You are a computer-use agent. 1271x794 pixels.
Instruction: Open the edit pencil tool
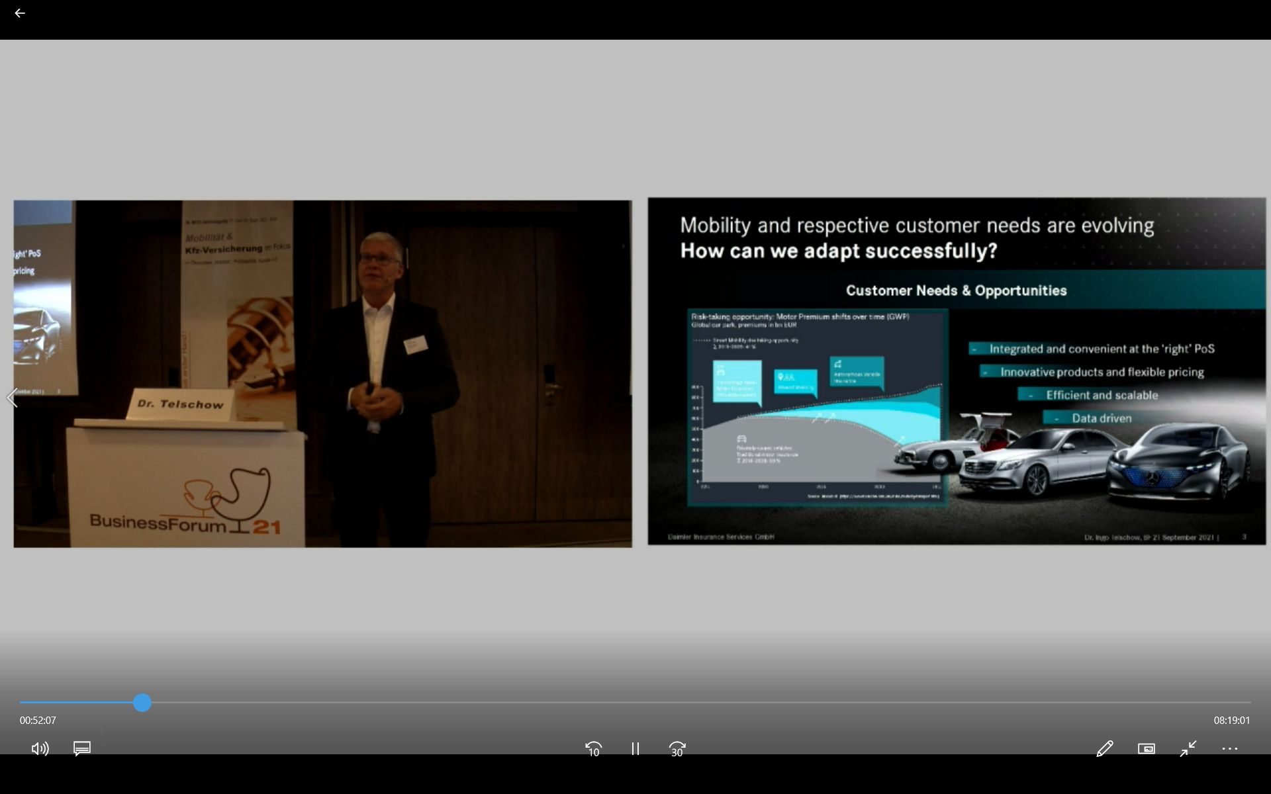(x=1104, y=748)
